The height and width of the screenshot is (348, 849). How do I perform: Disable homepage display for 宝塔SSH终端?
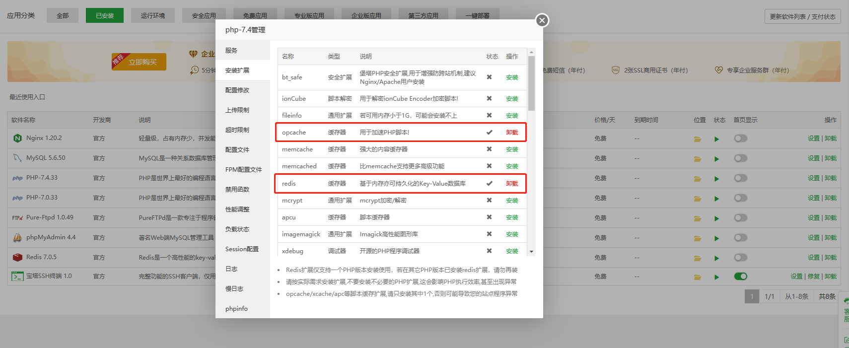coord(741,277)
